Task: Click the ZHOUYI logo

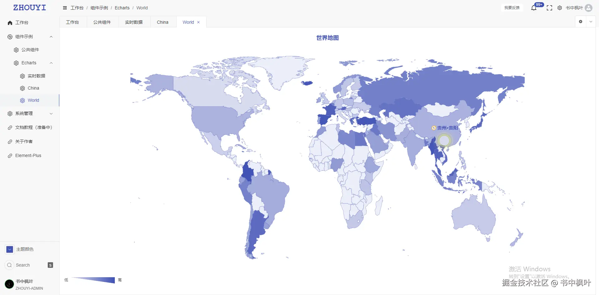Action: click(x=30, y=8)
